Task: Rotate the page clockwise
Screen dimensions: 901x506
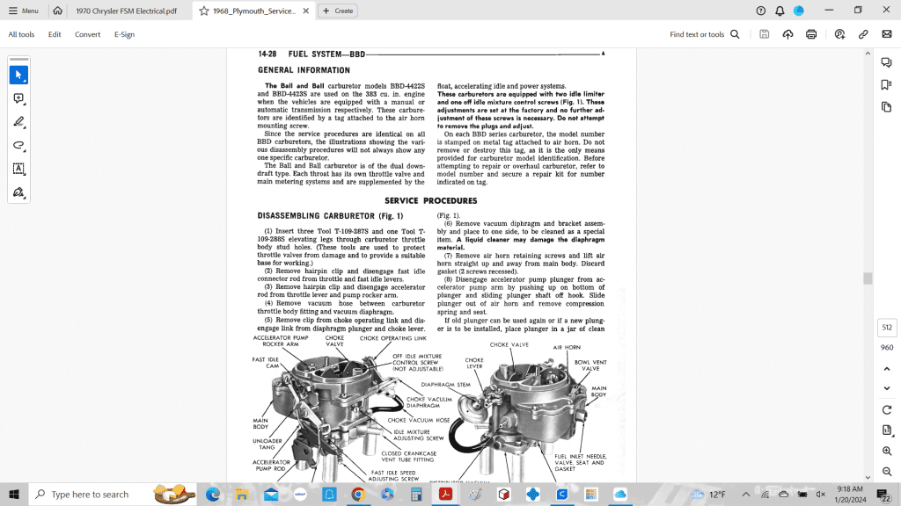Action: pyautogui.click(x=886, y=409)
